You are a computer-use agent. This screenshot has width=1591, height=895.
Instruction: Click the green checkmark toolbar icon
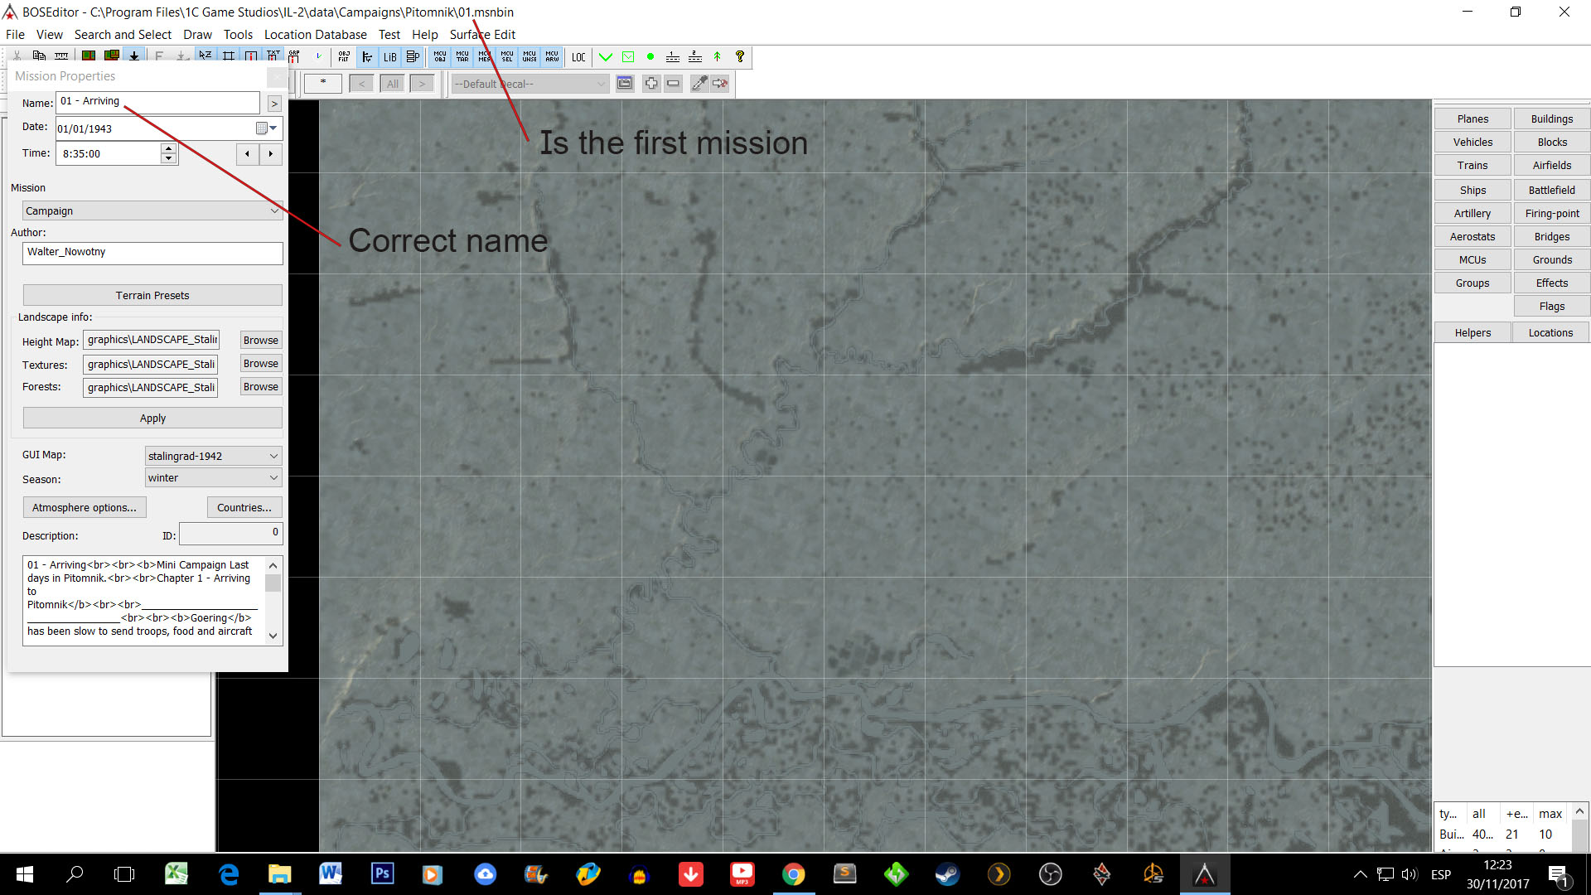coord(606,57)
